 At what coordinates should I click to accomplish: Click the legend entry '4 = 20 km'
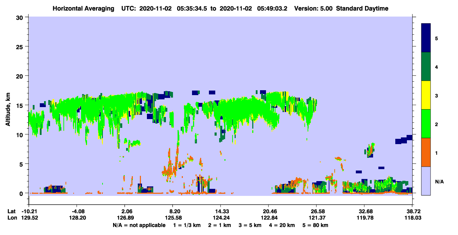pyautogui.click(x=283, y=225)
